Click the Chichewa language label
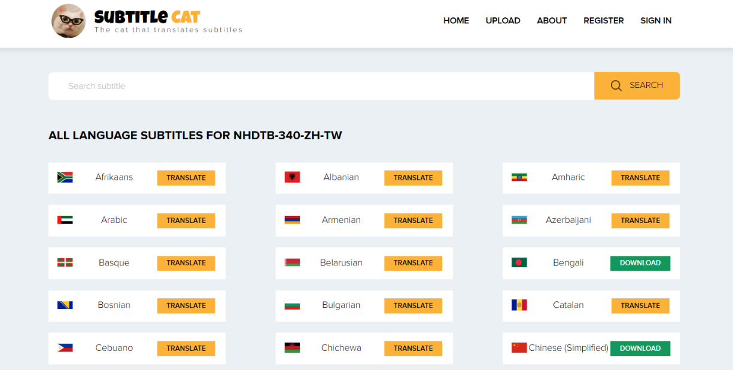The width and height of the screenshot is (733, 370). (341, 348)
